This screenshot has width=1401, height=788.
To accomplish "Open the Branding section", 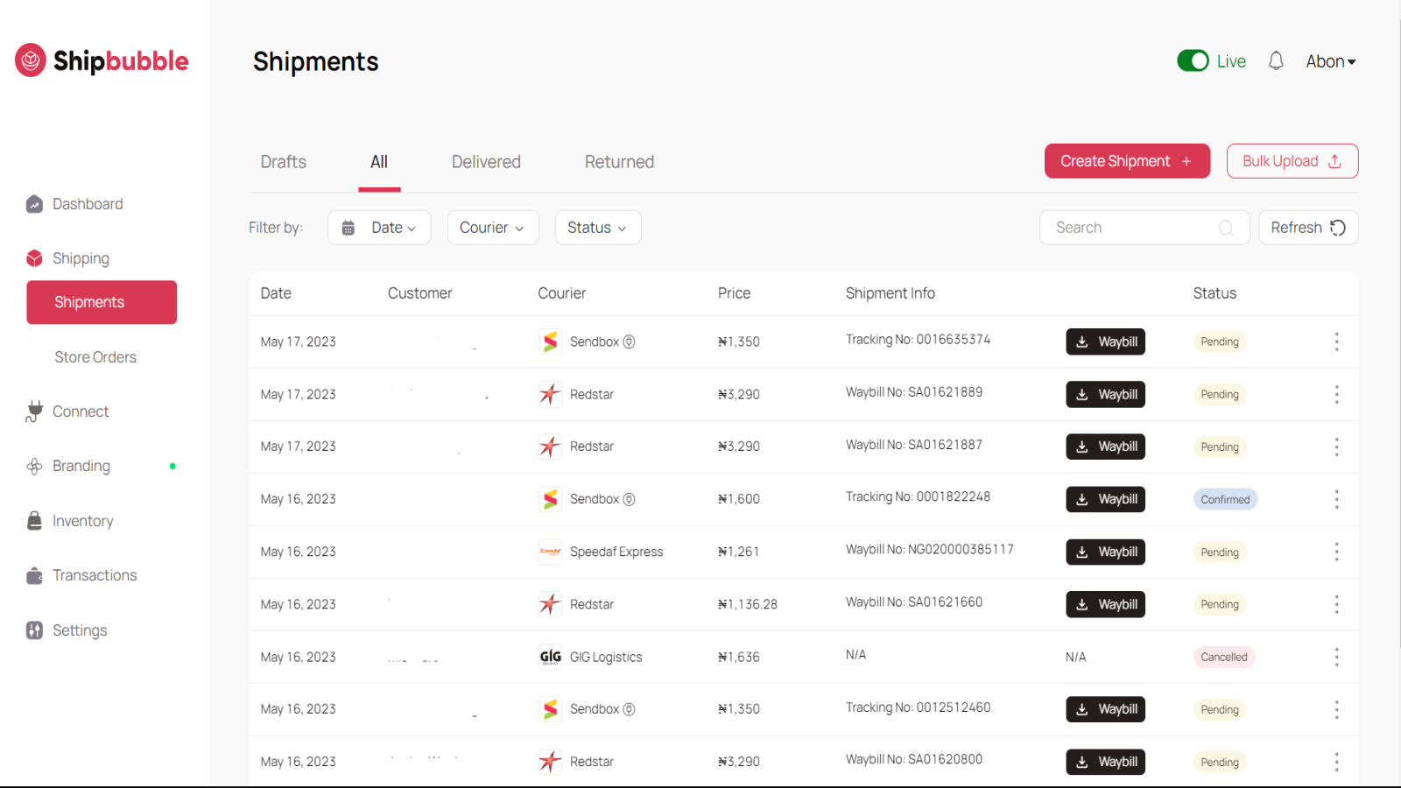I will tap(81, 465).
